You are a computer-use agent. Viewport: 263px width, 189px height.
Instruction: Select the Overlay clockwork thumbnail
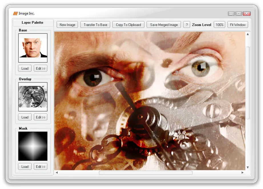coord(33,96)
